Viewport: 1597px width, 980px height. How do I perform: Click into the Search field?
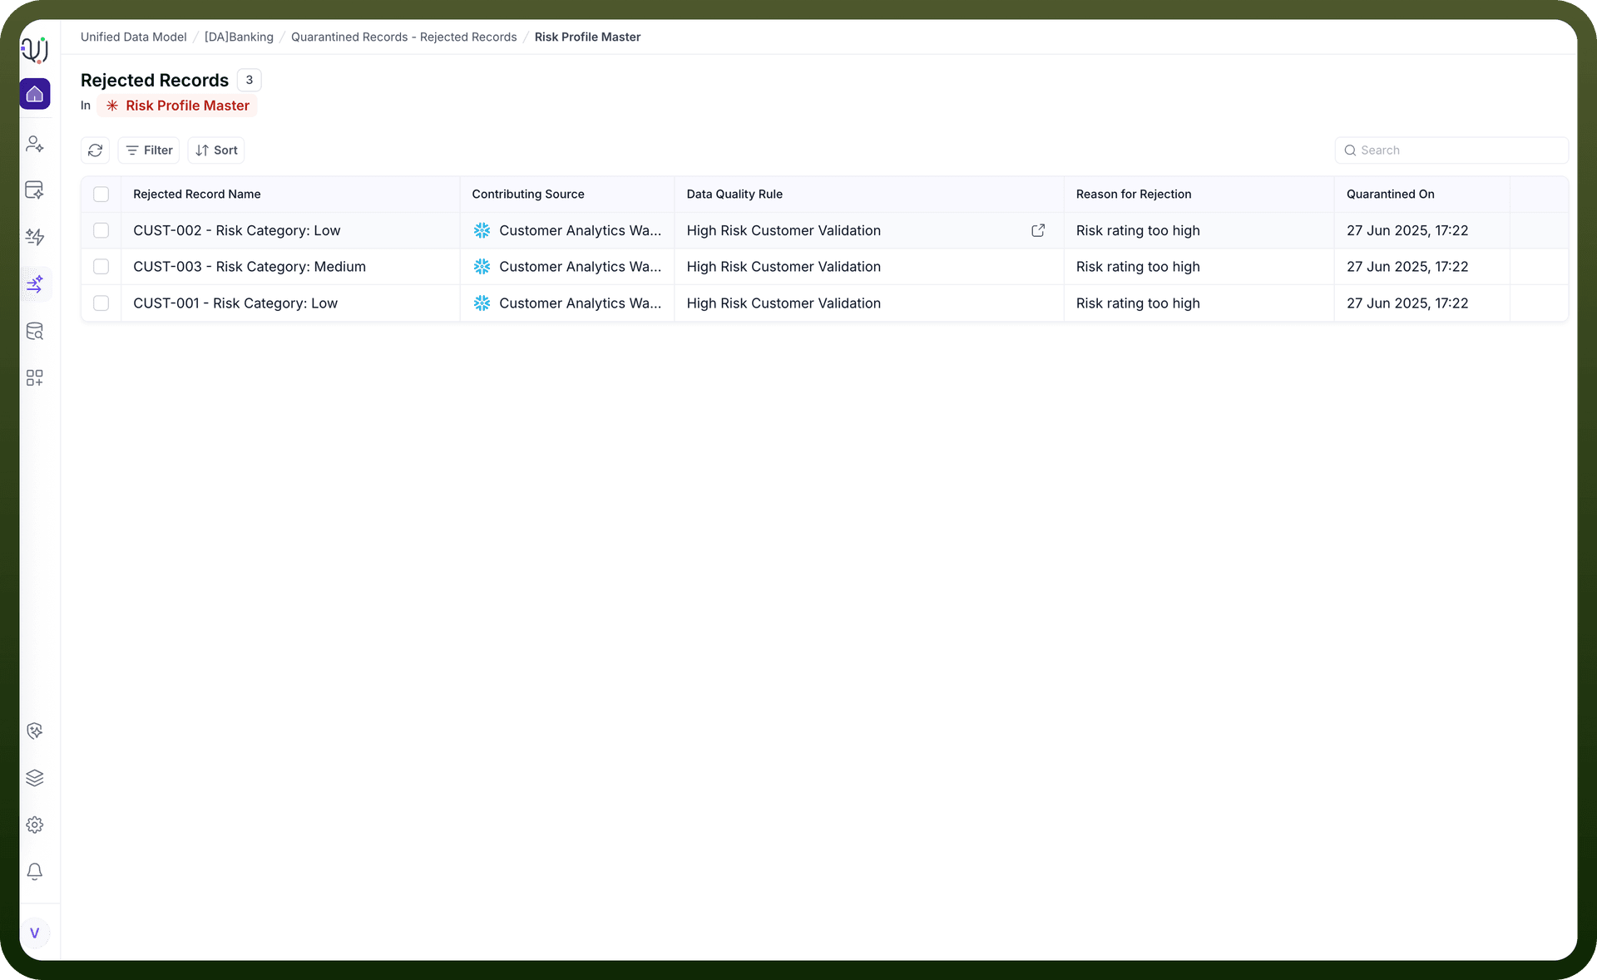(x=1451, y=150)
